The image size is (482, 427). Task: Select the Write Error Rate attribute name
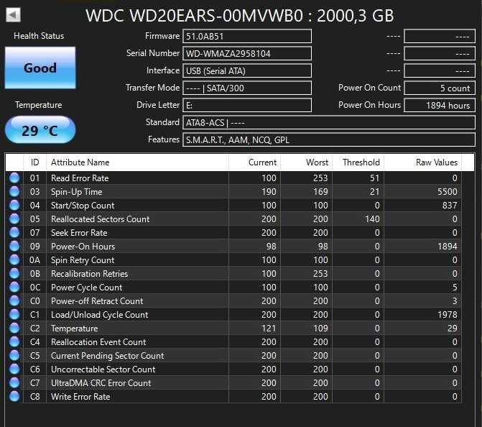[x=80, y=397]
